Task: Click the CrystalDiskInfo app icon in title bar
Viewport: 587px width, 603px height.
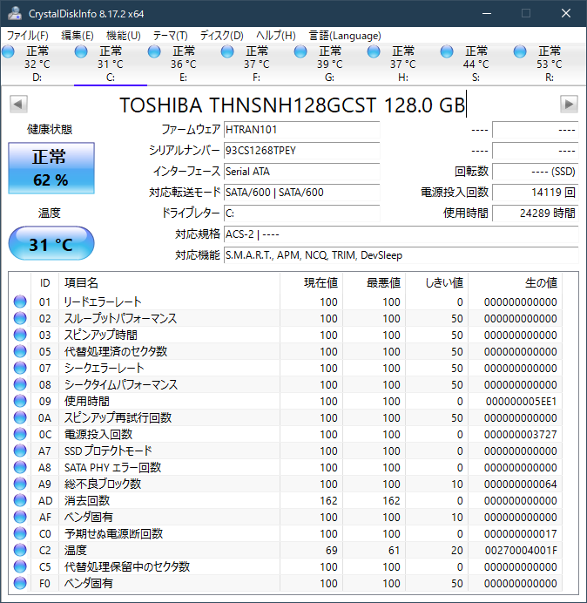Action: (15, 13)
